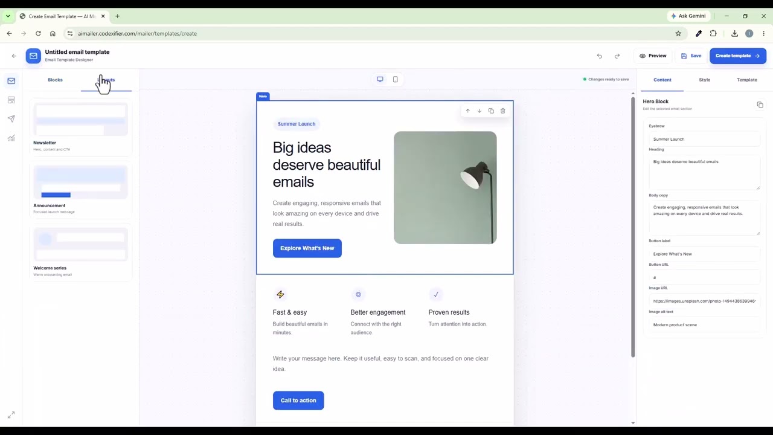Open the Style tab

point(705,80)
